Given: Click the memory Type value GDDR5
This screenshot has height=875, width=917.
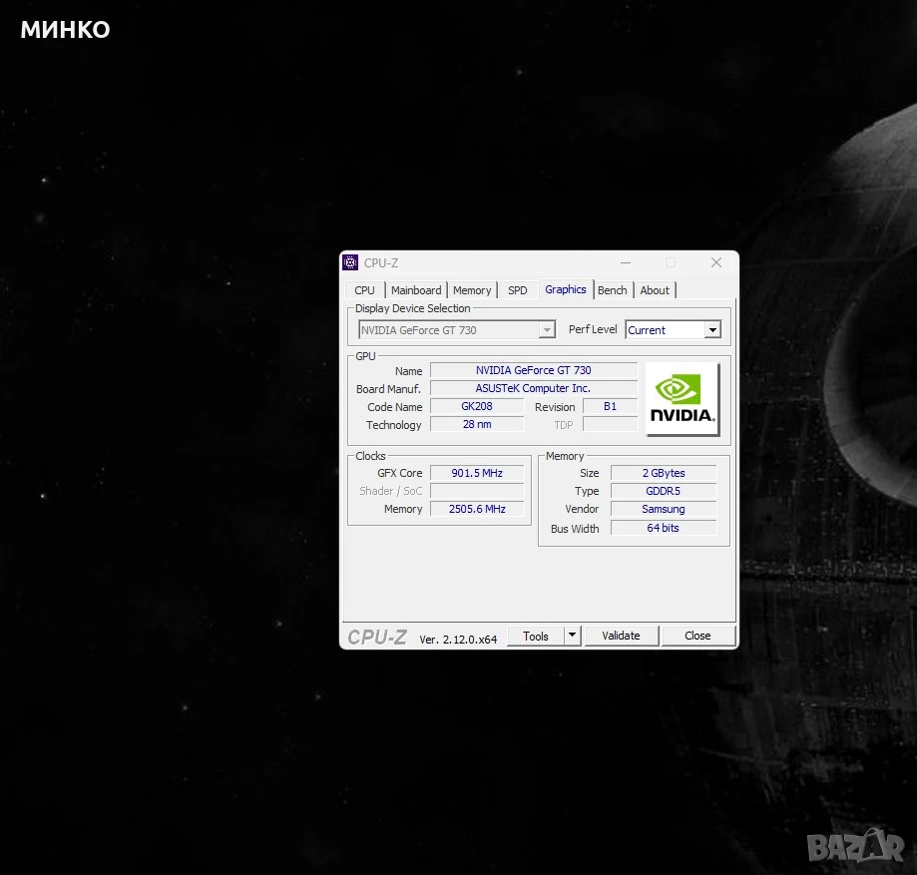Looking at the screenshot, I should (x=664, y=491).
